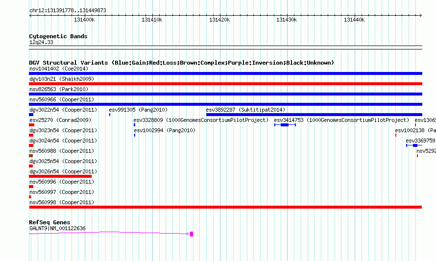Click the right arrowhead of the ruler
The height and width of the screenshot is (261, 436).
coord(421,16)
